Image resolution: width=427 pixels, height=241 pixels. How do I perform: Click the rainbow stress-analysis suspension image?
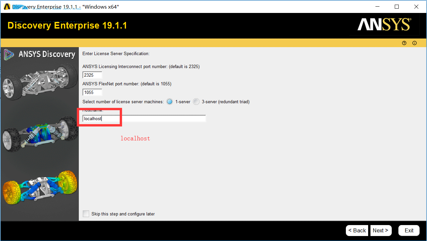(40, 188)
